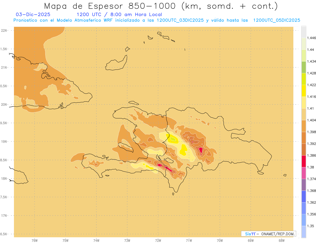Click the Sis ONAMET/REP.DOM. label box
Screen dimensions: 316x244
(x=269, y=234)
